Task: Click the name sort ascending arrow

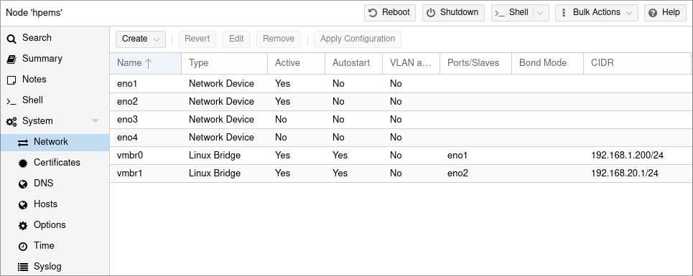Action: (148, 63)
